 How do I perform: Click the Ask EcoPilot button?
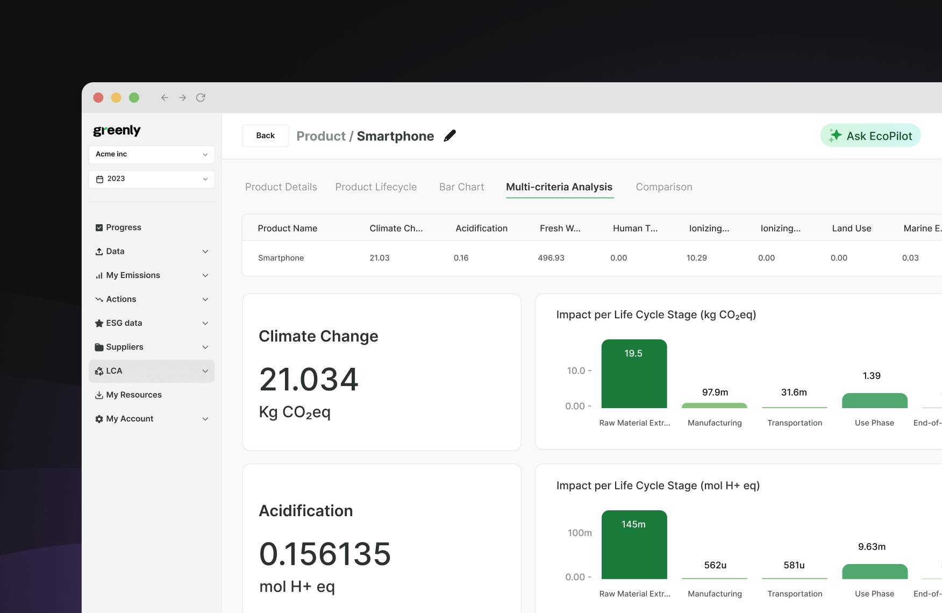coord(870,136)
